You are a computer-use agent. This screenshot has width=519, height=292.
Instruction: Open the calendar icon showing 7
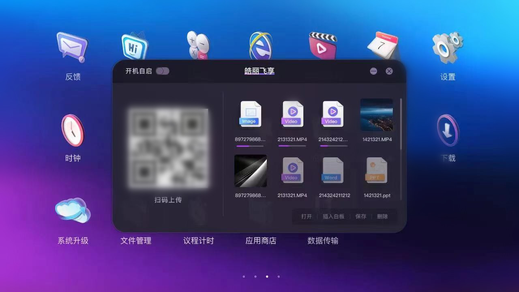(383, 45)
